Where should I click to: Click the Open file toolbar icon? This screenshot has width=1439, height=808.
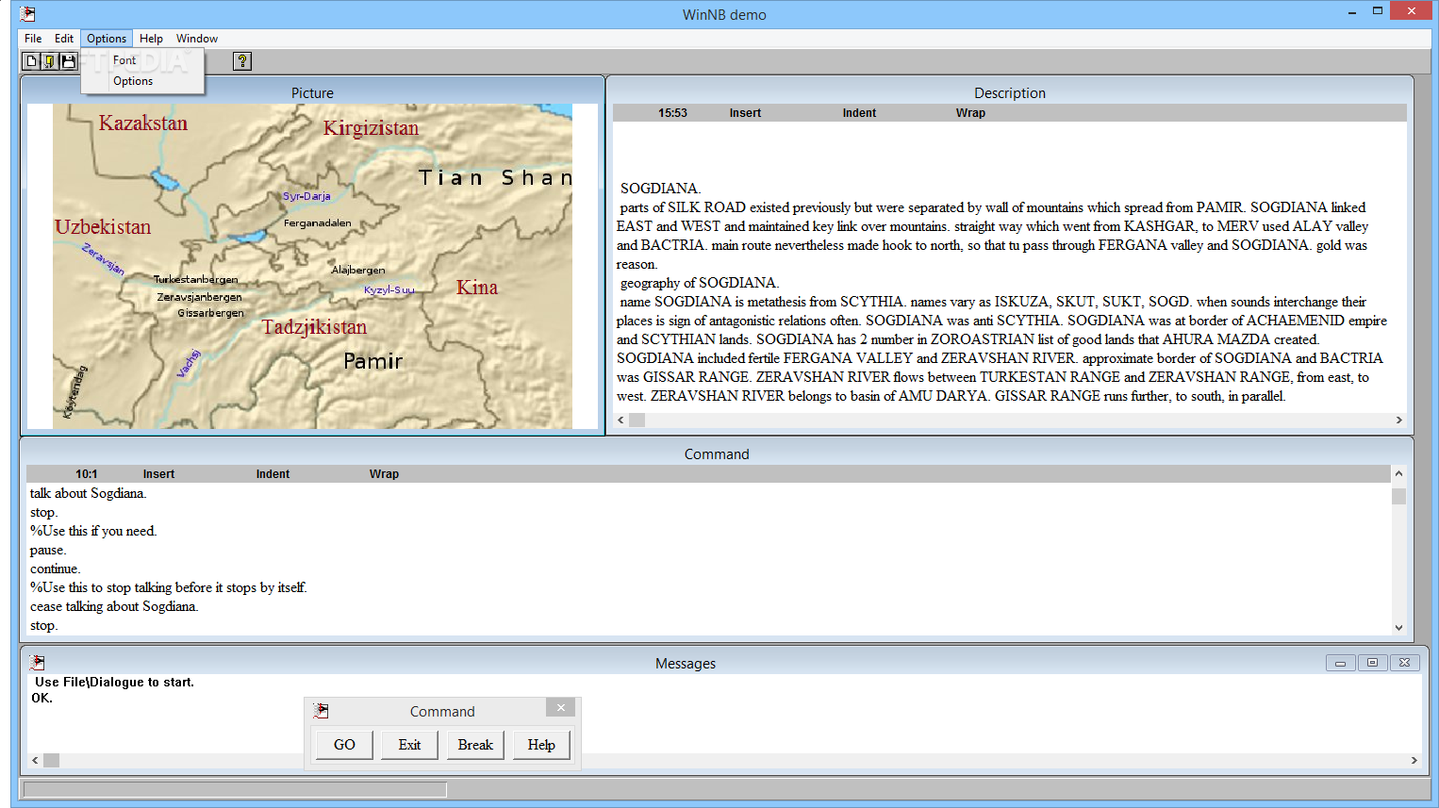coord(49,61)
